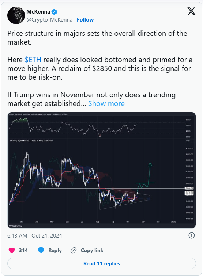Open the ETH chart image
This screenshot has height=277, width=203.
(102, 170)
